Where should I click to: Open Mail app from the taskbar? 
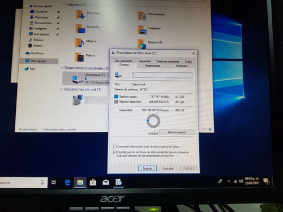(x=106, y=182)
